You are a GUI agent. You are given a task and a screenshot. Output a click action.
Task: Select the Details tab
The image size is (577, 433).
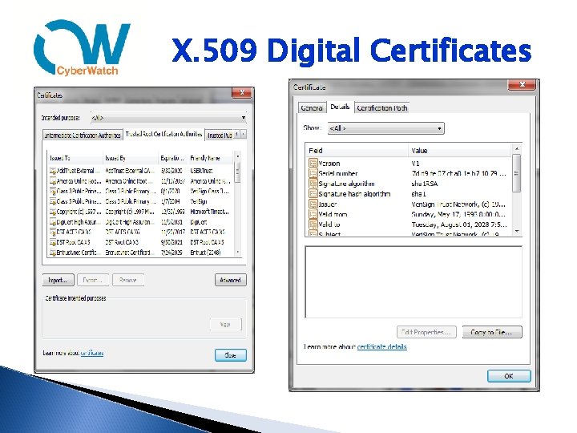[x=340, y=107]
